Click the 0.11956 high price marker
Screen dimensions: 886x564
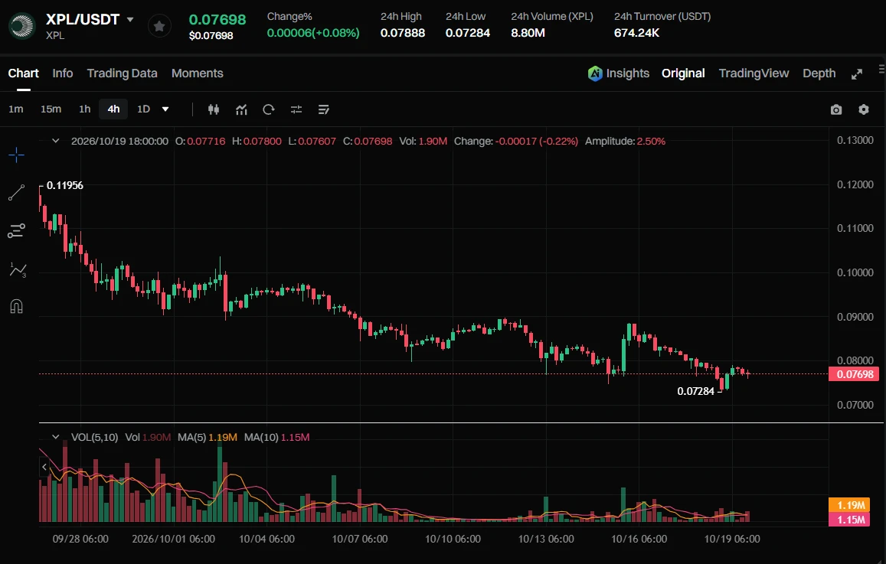tap(64, 186)
